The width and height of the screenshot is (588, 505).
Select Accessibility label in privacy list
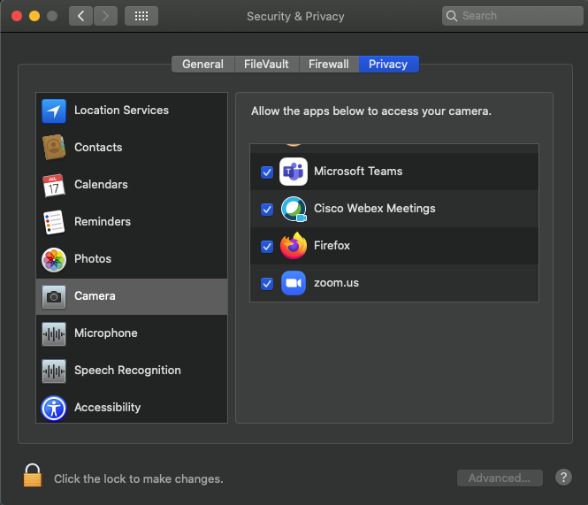click(x=108, y=407)
